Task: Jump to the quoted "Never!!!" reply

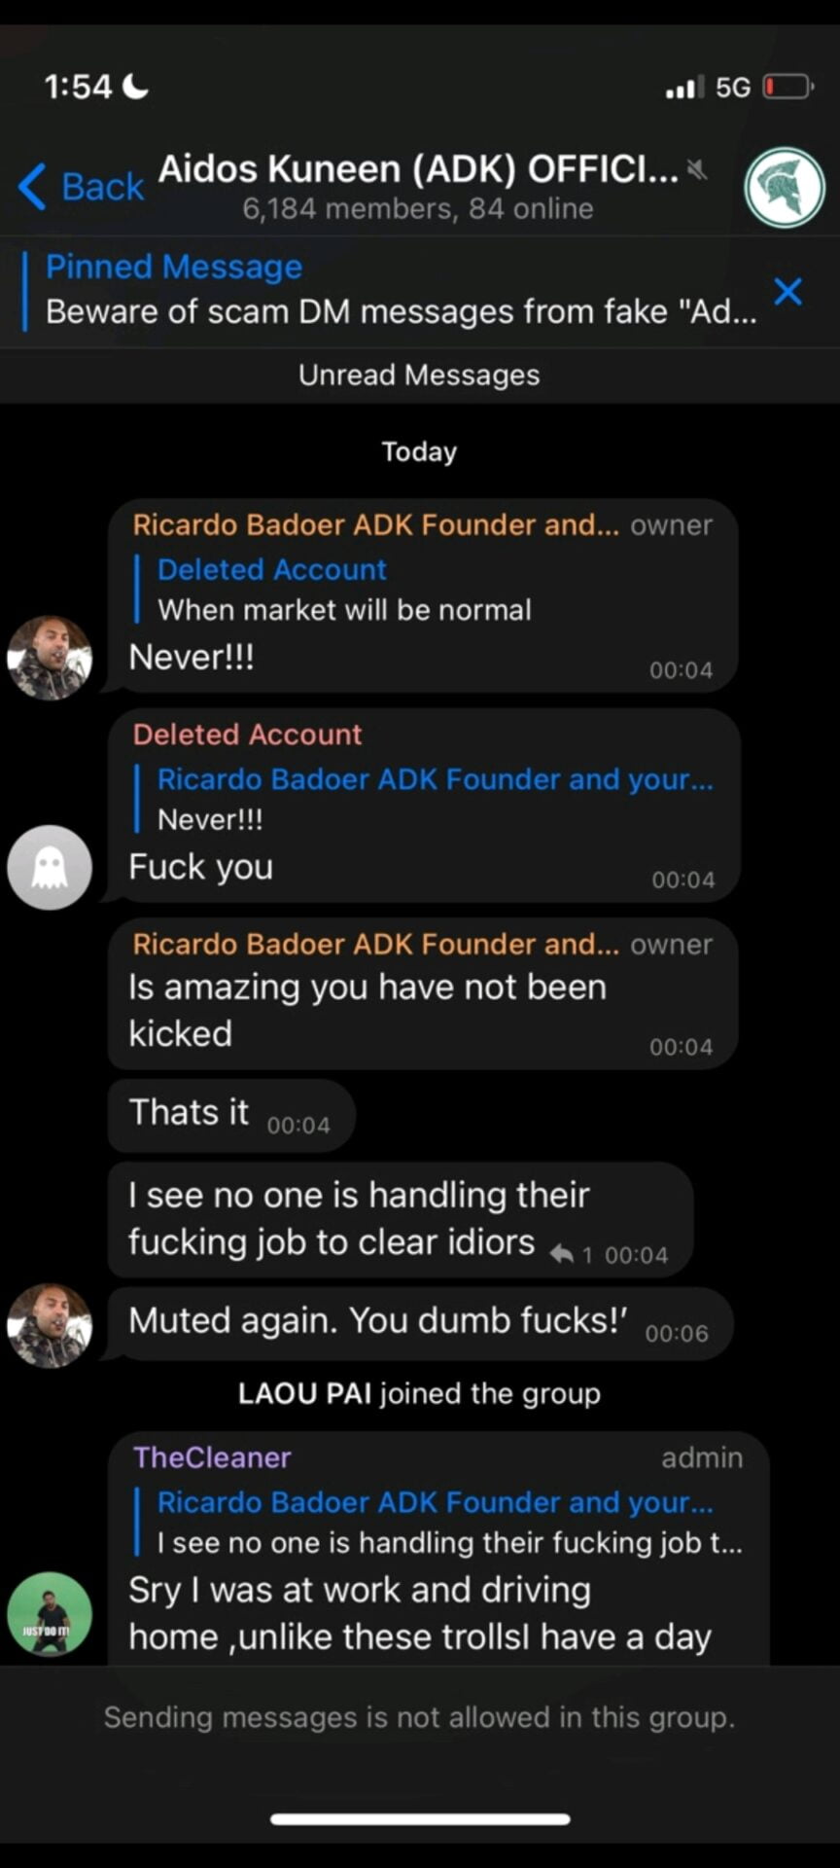Action: click(435, 800)
